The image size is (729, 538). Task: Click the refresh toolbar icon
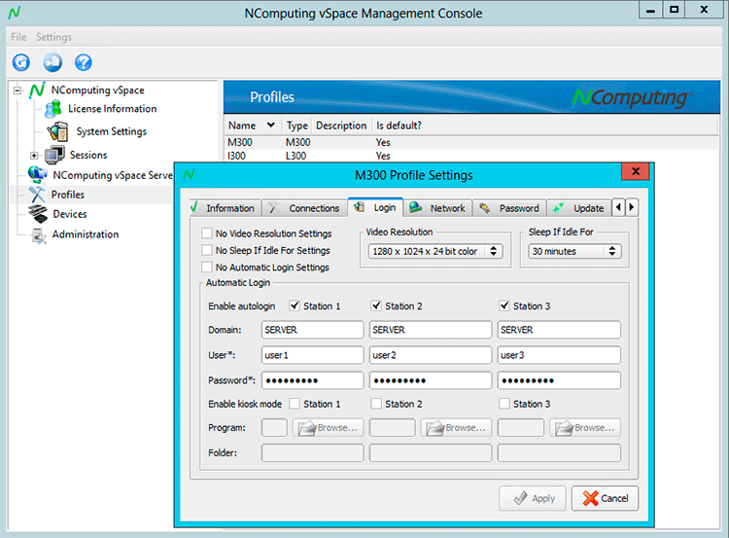coord(21,62)
